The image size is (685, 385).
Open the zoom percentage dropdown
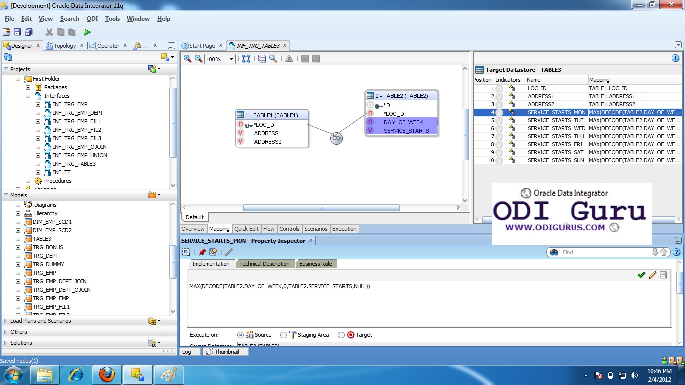232,59
